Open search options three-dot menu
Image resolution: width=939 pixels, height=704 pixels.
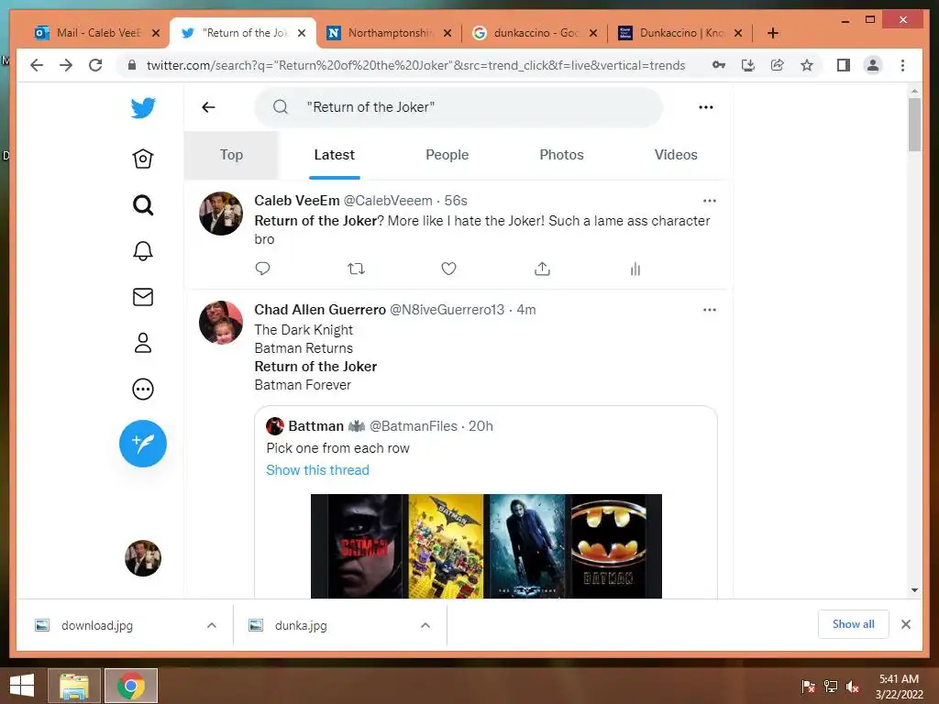coord(705,107)
